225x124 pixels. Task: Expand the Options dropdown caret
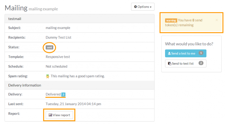coord(150,7)
